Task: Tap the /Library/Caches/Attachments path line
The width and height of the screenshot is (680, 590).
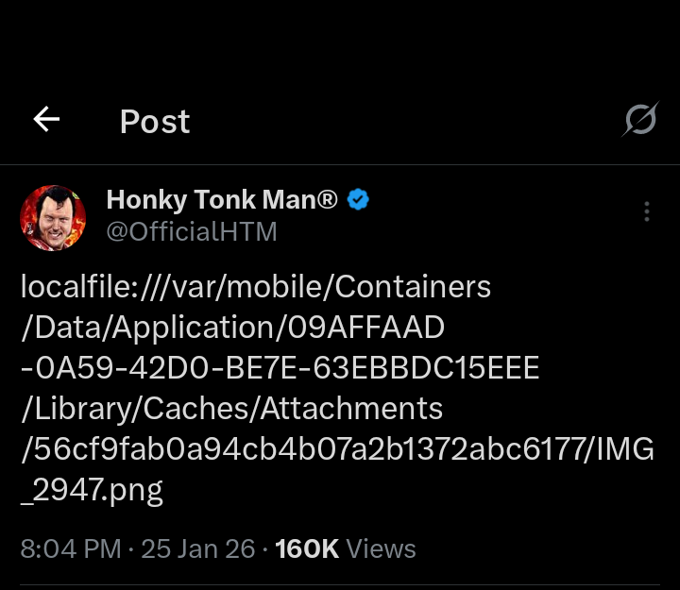Action: point(232,409)
